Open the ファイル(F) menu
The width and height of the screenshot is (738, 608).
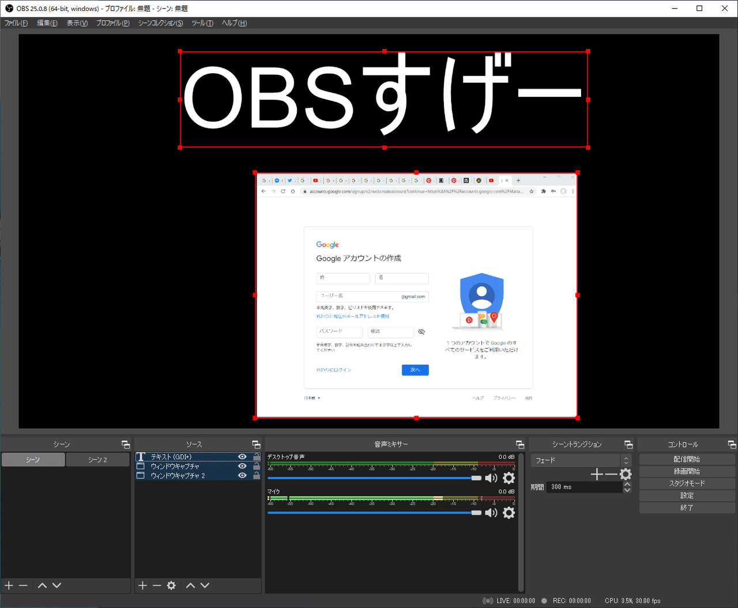(16, 23)
